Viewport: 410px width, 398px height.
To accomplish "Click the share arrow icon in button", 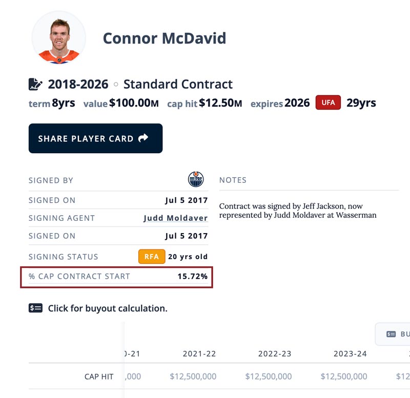I will click(x=143, y=138).
